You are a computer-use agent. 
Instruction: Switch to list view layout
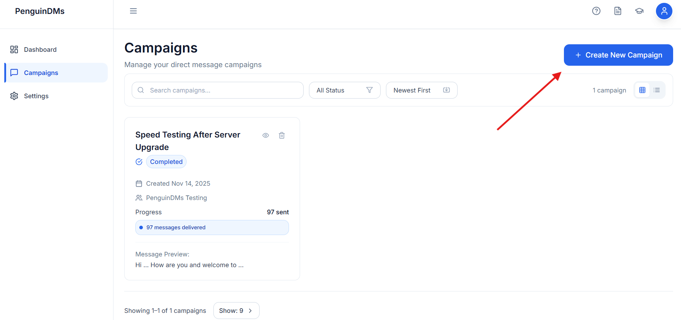coord(657,90)
